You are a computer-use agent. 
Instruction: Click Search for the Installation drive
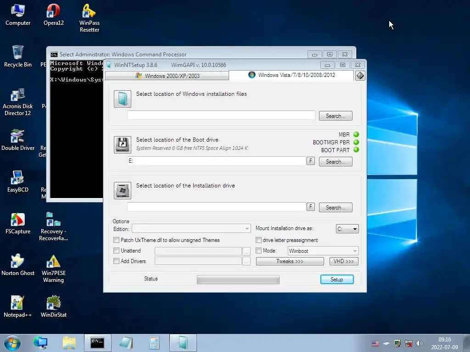point(336,208)
